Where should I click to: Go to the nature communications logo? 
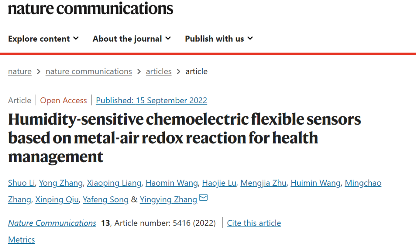tap(91, 8)
